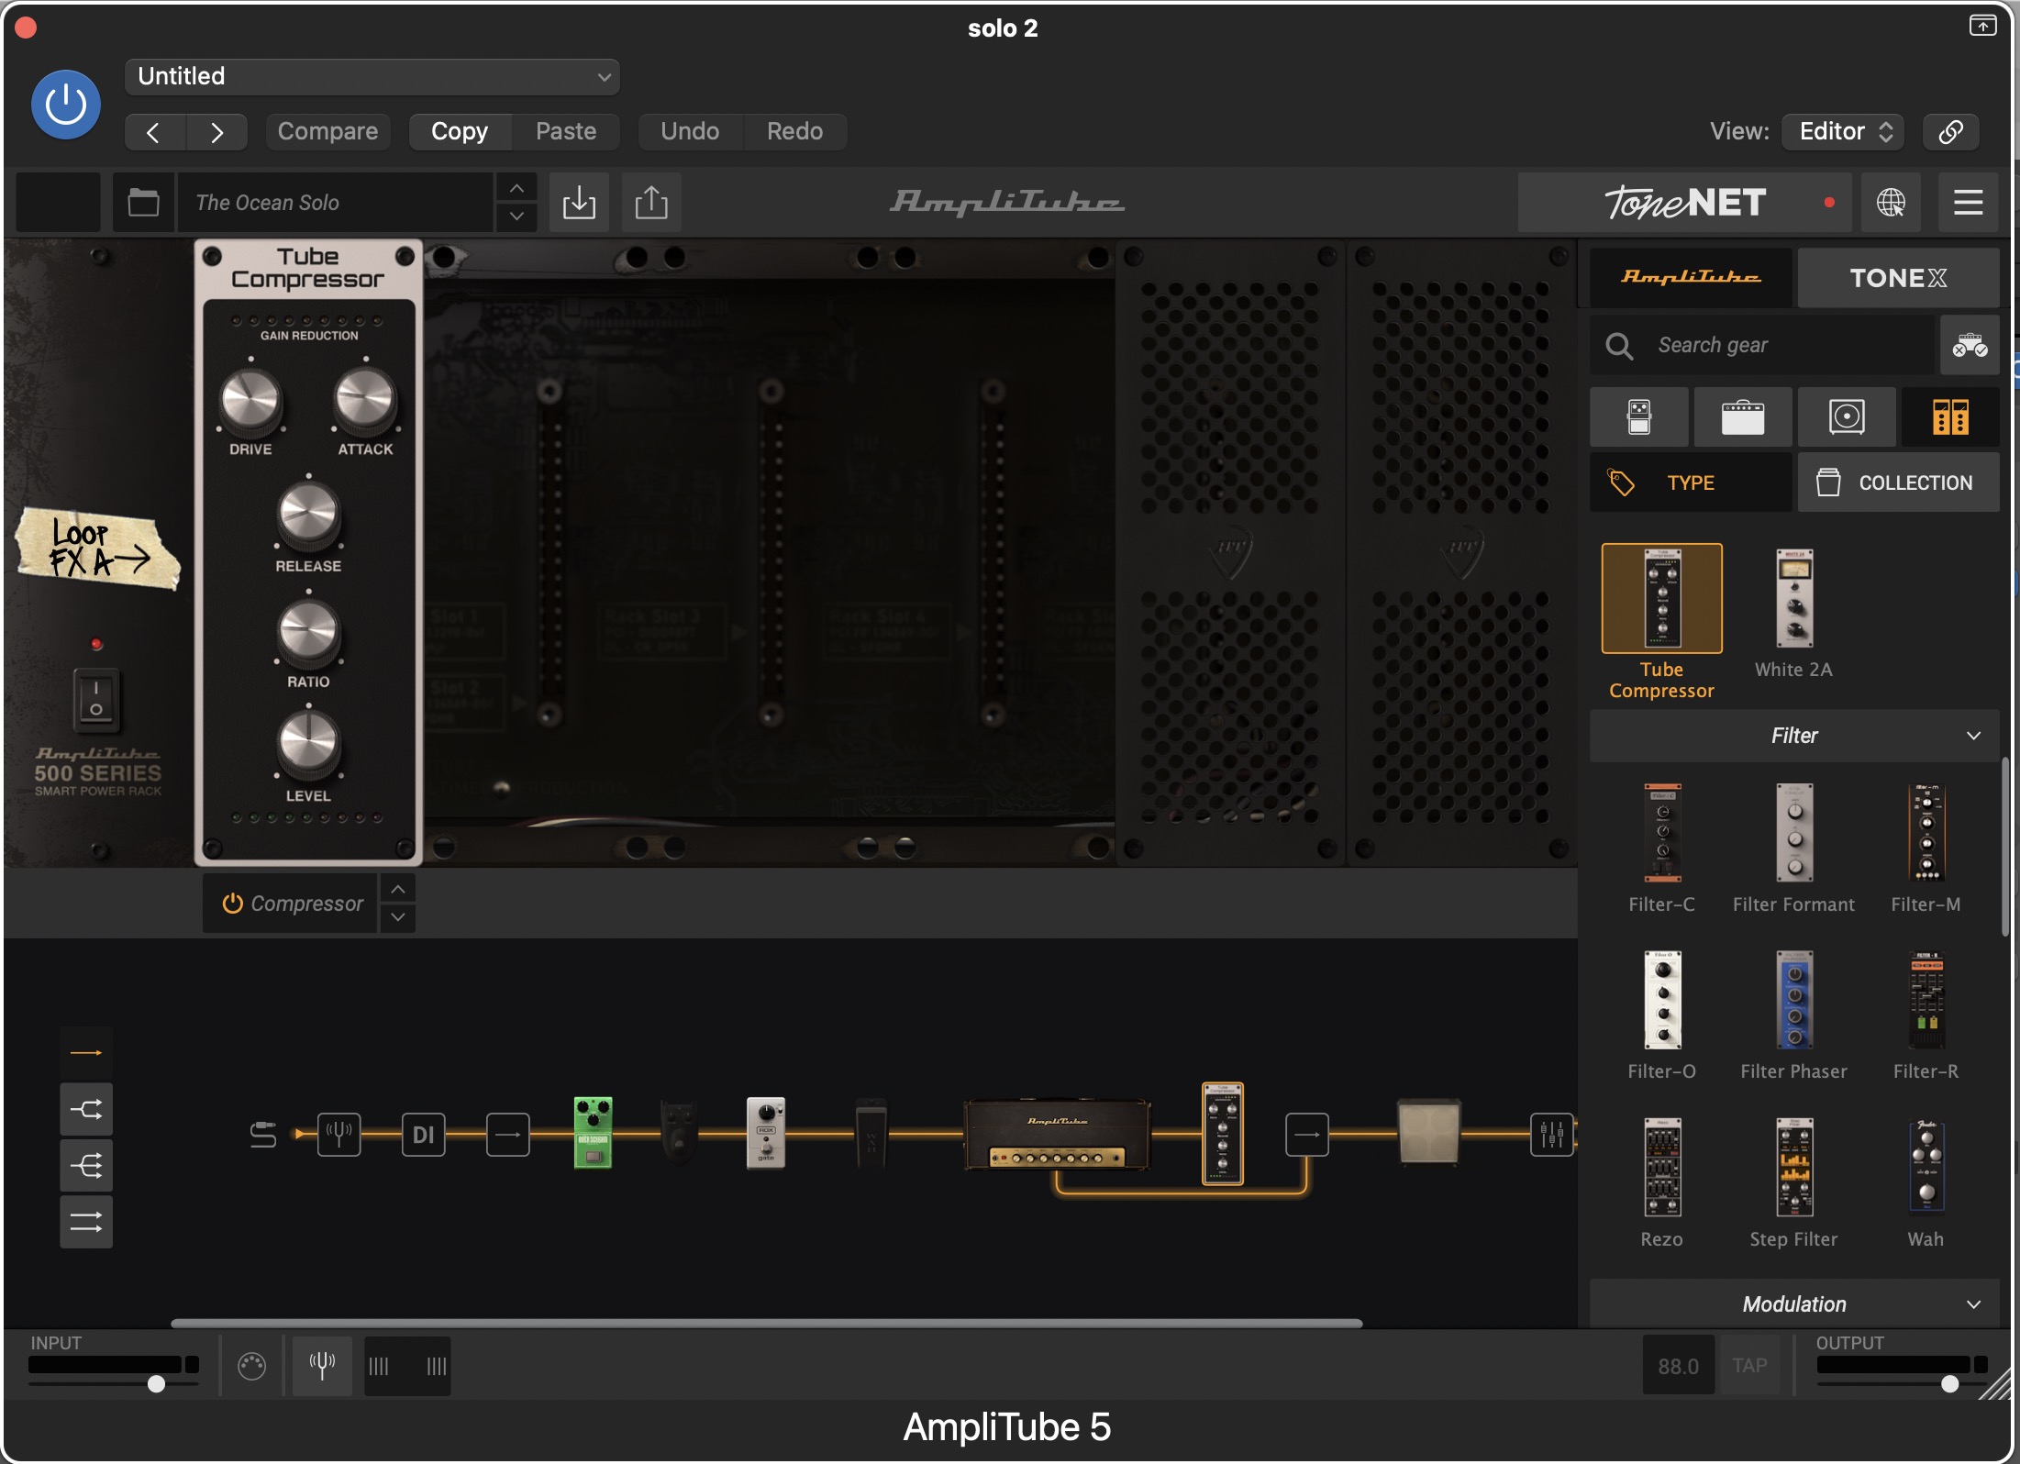The height and width of the screenshot is (1464, 2020).
Task: Open the preset browser folder icon
Action: (143, 202)
